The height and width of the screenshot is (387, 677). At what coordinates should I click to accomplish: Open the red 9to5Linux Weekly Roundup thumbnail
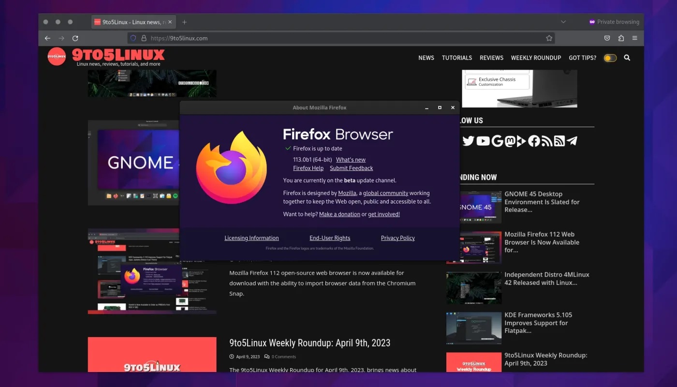[152, 355]
